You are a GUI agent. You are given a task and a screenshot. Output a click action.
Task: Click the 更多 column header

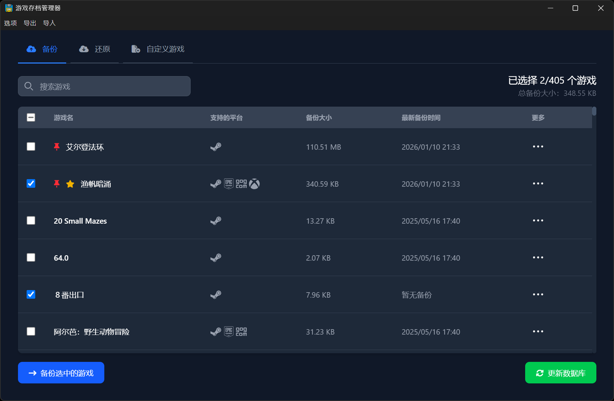click(x=538, y=118)
